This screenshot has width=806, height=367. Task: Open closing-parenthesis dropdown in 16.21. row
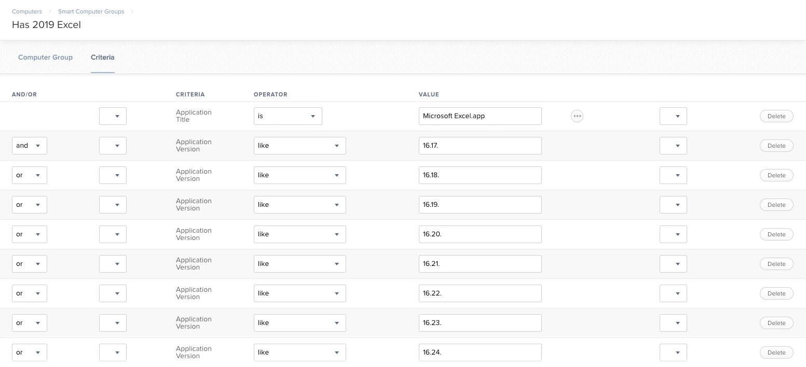[x=673, y=264]
